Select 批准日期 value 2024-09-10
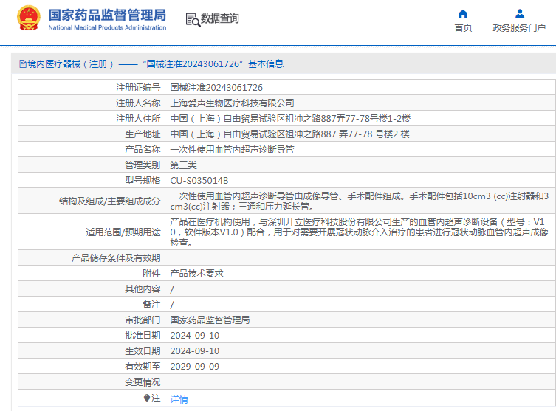Viewport: 556px width, 411px height. click(x=195, y=336)
